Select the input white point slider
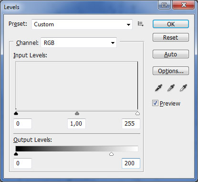Viewport: 198px width, 182px height. (137, 113)
